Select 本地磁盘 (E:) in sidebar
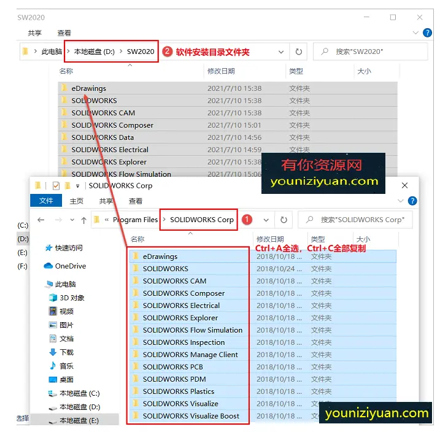The image size is (440, 432). point(74,420)
